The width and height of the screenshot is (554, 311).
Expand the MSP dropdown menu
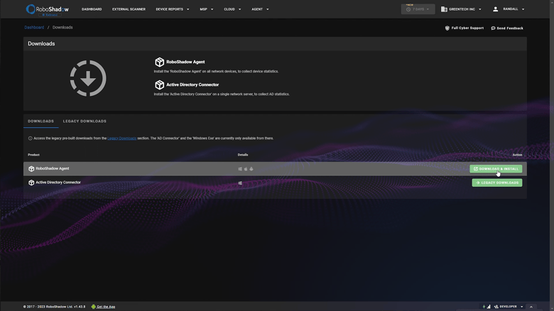point(207,9)
